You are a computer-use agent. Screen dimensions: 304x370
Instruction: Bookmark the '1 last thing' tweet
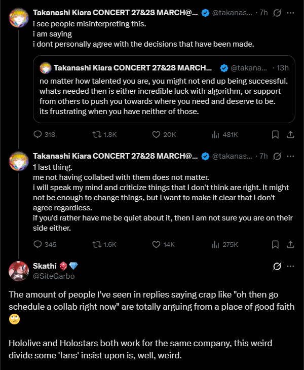point(275,244)
